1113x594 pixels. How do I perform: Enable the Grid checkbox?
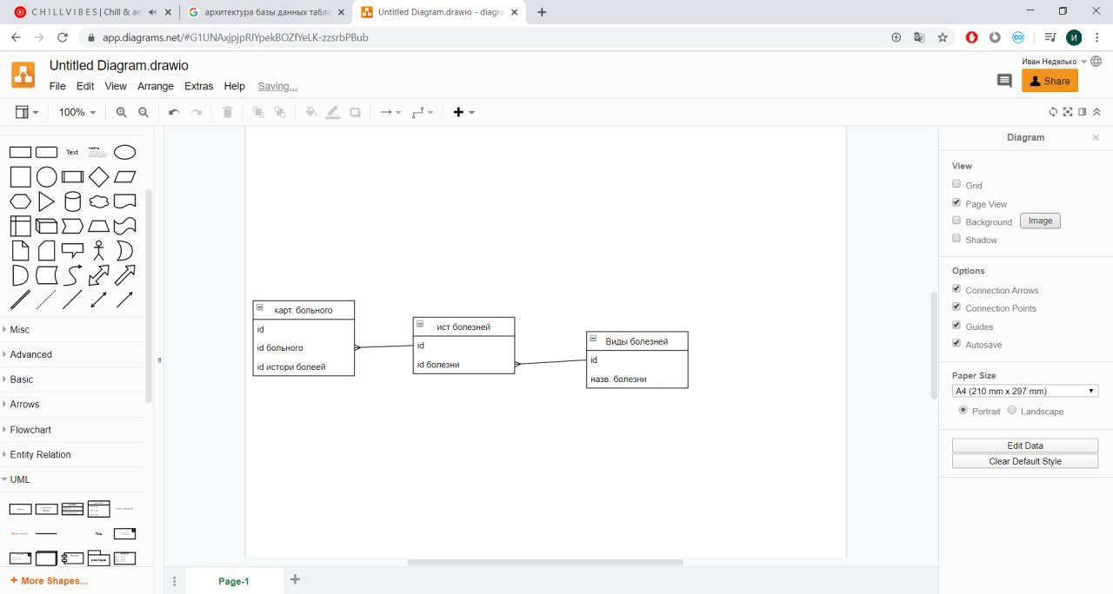coord(956,184)
